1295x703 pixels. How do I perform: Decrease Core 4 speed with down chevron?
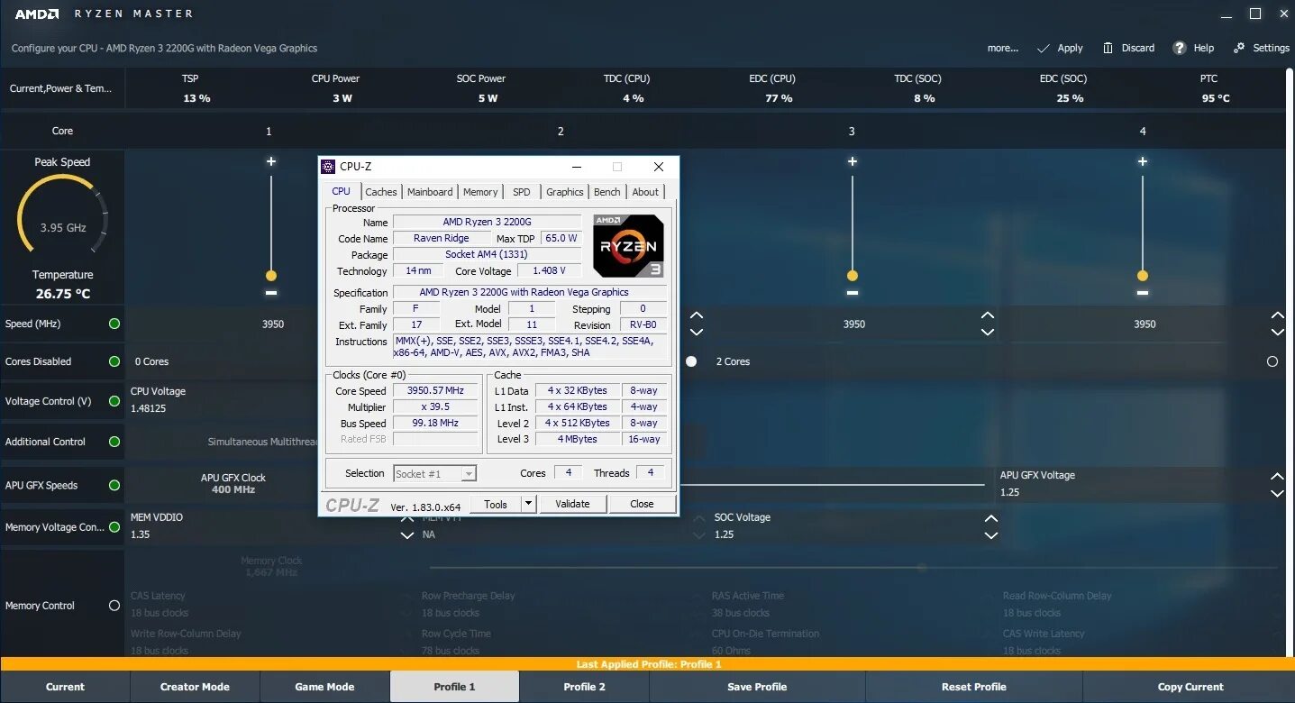[1278, 332]
